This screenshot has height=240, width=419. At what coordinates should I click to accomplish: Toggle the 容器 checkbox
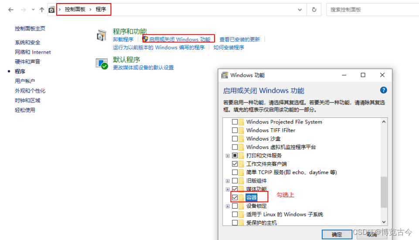click(x=235, y=198)
